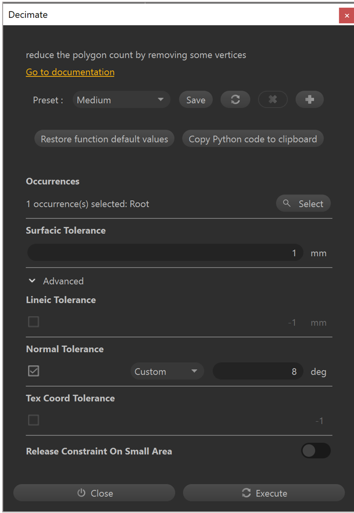This screenshot has width=354, height=513.
Task: Click the delete preset X icon
Action: 273,100
